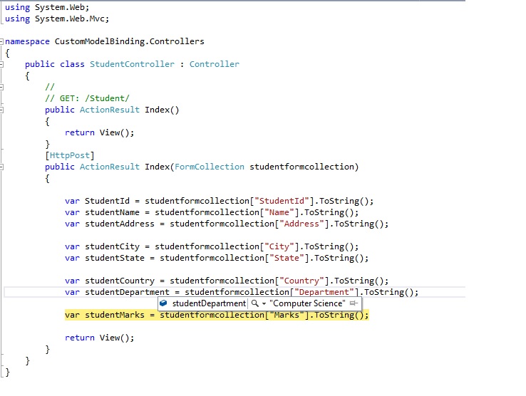Click the studentCity variable declaration
This screenshot has width=526, height=396.
112,246
